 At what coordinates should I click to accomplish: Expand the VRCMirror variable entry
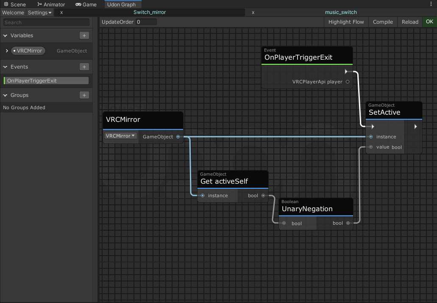point(7,51)
